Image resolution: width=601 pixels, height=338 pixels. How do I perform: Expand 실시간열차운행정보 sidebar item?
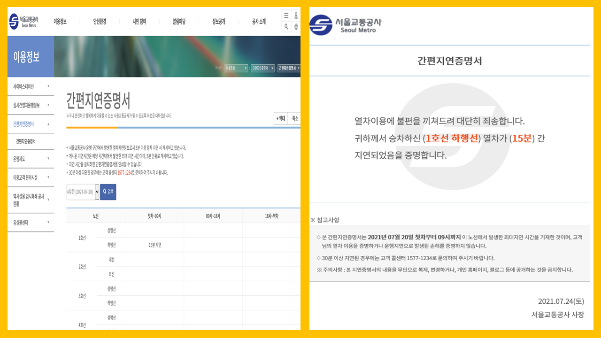coord(31,105)
